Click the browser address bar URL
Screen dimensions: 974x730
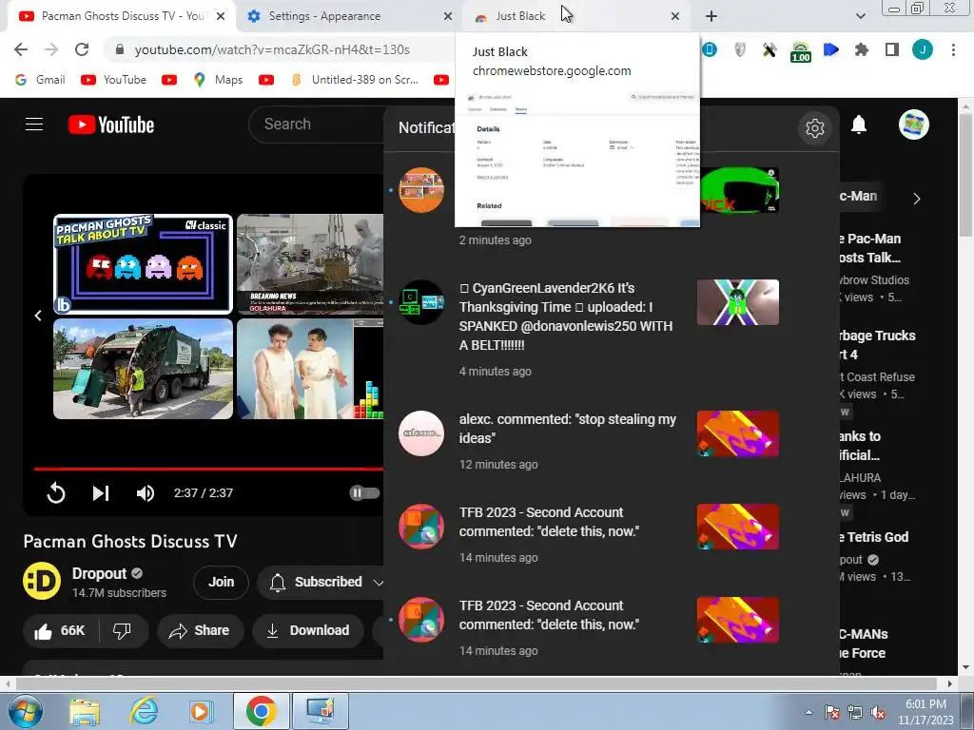(x=272, y=49)
